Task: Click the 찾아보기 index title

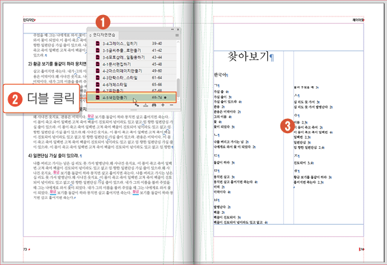Action: 248,57
